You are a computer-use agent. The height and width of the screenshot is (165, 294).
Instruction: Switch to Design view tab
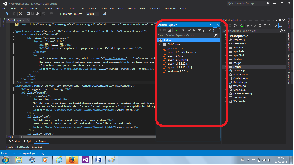coord(14,141)
